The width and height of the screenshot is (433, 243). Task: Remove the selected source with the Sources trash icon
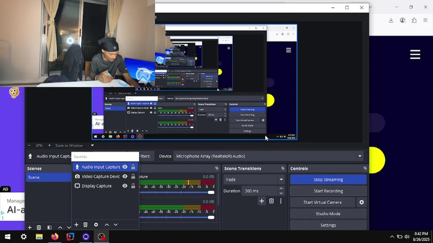85,224
